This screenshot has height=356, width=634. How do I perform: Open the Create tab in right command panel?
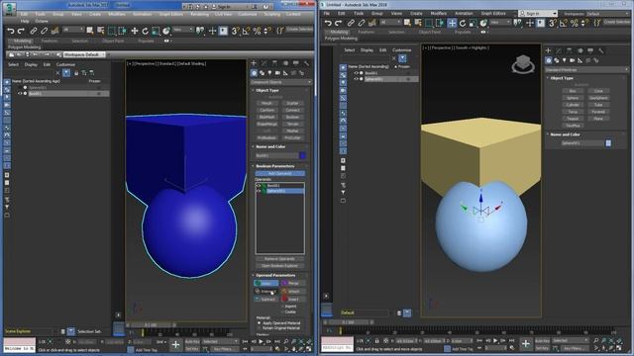[x=548, y=50]
